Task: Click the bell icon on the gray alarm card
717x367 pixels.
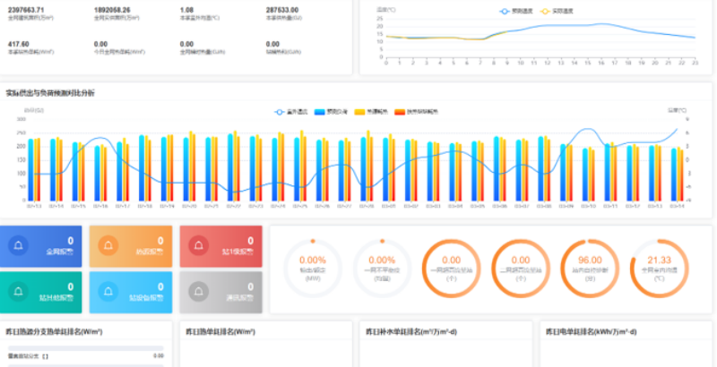Action: click(x=198, y=292)
